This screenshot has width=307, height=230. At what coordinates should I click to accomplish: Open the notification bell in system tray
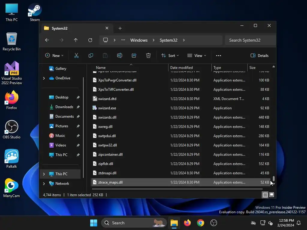[x=299, y=223]
